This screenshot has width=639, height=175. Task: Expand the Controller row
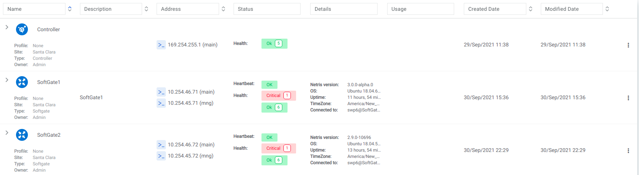pyautogui.click(x=7, y=27)
